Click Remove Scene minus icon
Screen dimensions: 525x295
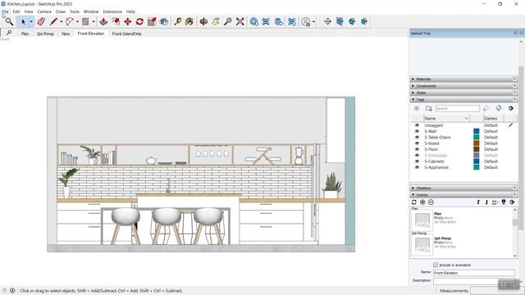click(431, 202)
